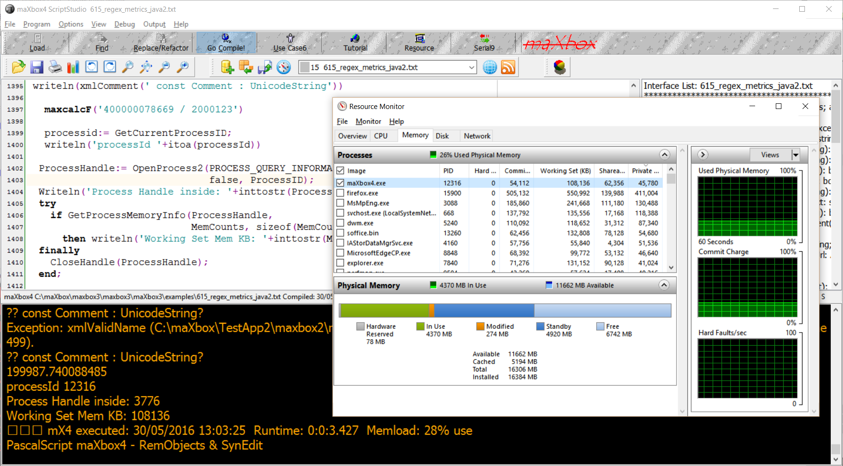Check the dwm.exe process checkbox
Viewport: 843px width, 466px height.
point(340,223)
